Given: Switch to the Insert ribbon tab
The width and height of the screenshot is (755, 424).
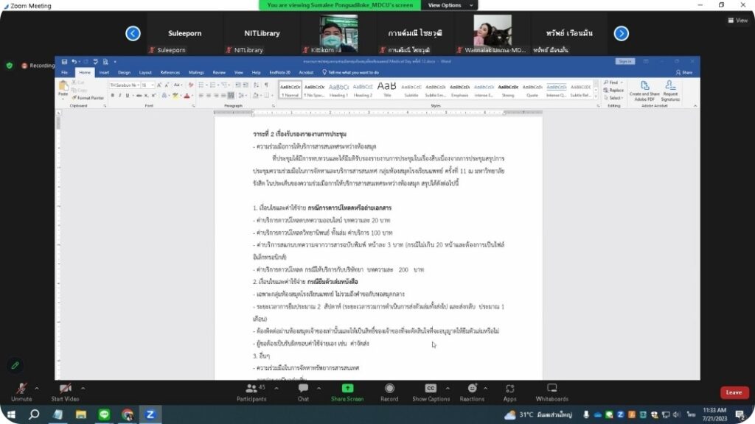Looking at the screenshot, I should [x=104, y=72].
